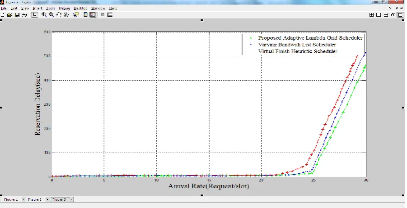Screen dimensions: 407x208
Task: Click the close docked figure x icon
Action: (x=402, y=8)
